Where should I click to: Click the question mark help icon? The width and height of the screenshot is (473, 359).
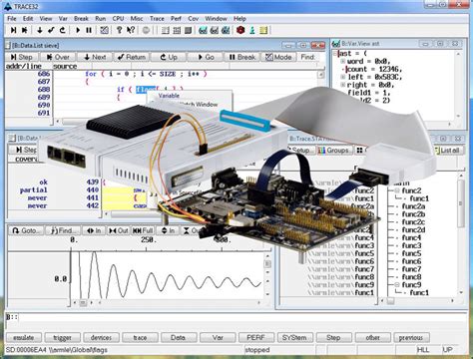click(119, 30)
